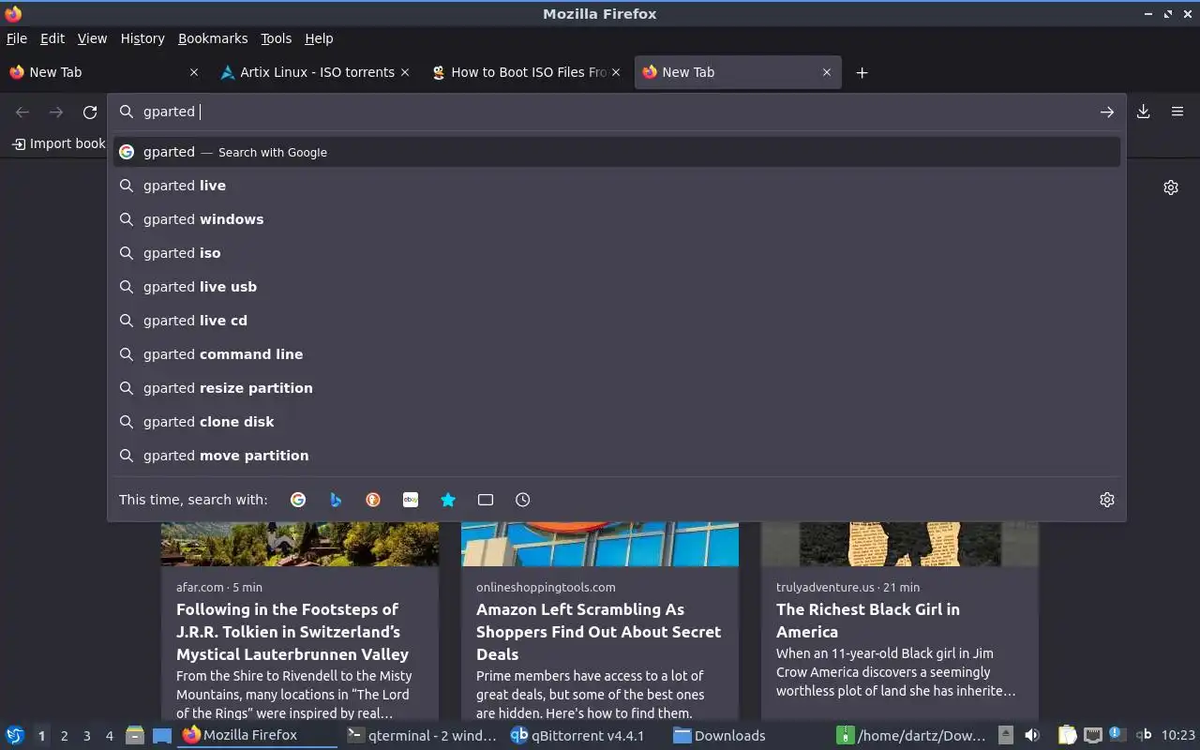The image size is (1200, 750).
Task: Click the trulyadventure article thumbnail
Action: tap(900, 544)
